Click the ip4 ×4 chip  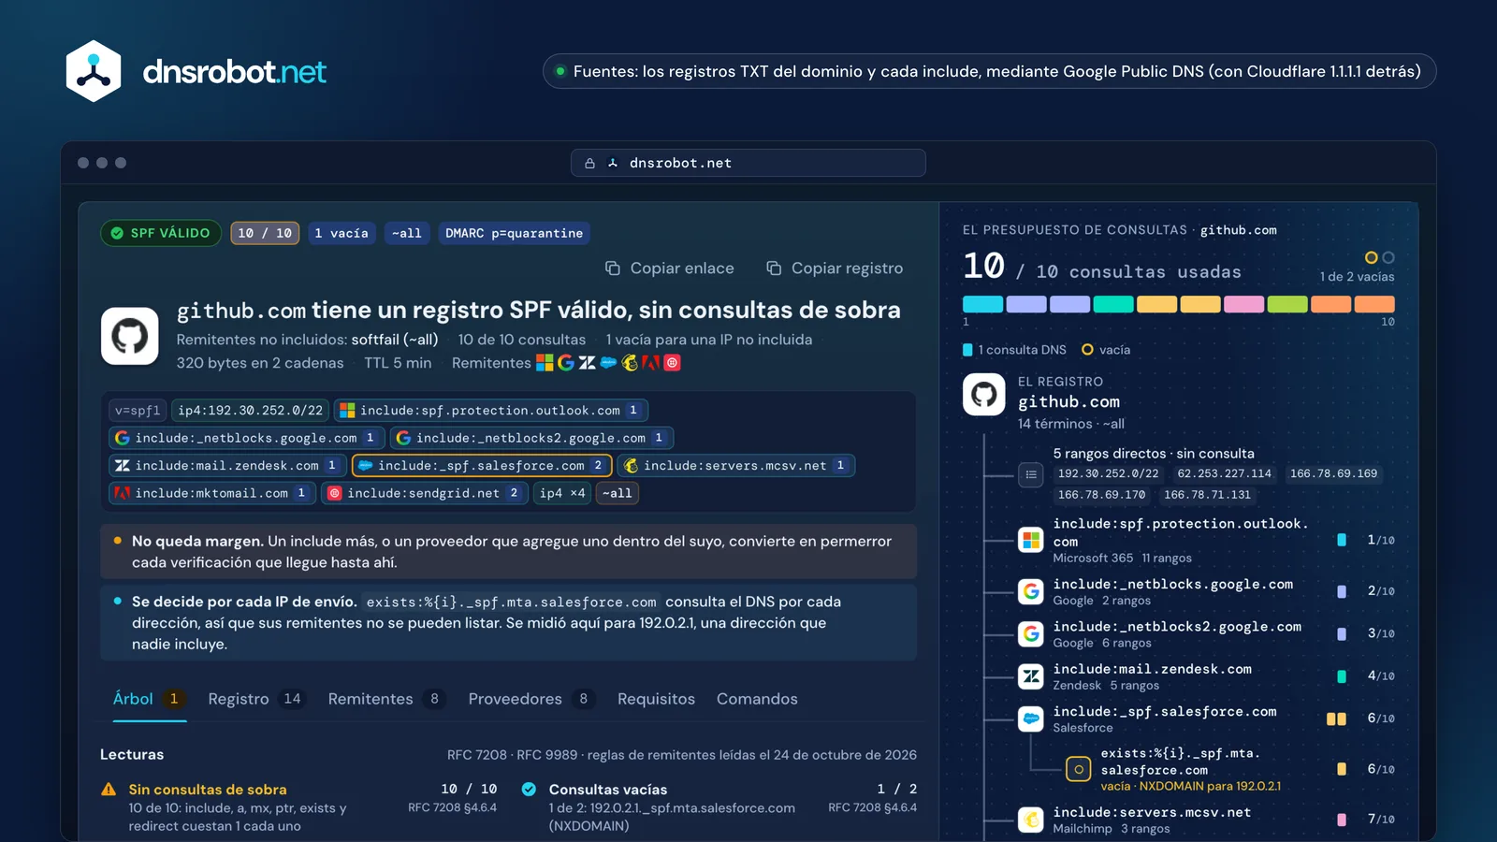562,493
